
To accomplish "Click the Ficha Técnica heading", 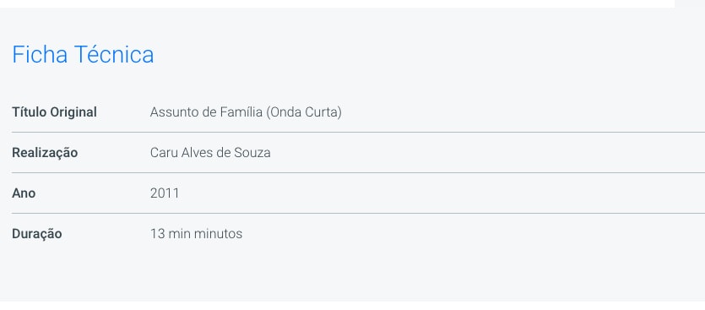I will [83, 54].
